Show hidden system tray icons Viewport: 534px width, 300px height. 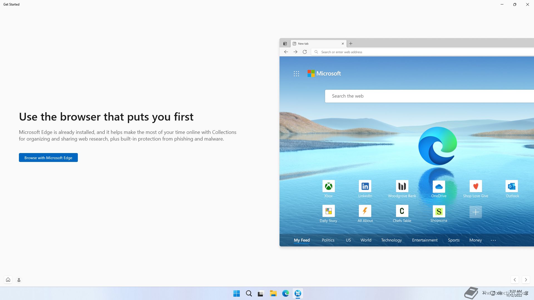click(484, 293)
